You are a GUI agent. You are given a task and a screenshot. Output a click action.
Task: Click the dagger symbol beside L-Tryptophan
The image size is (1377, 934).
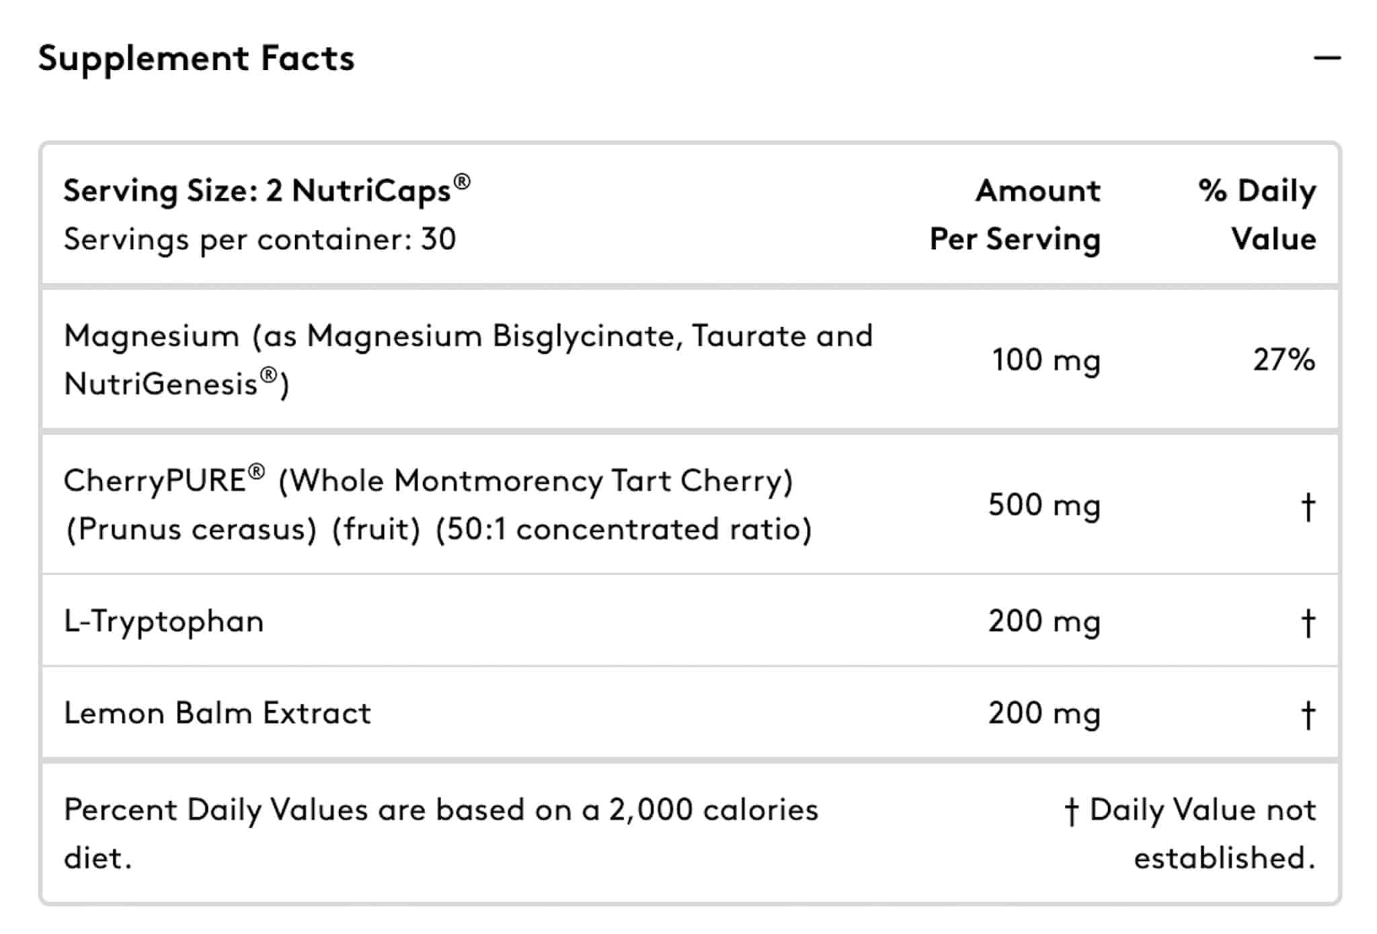(1308, 623)
